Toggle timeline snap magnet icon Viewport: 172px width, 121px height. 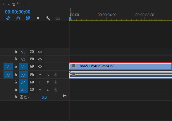coord(18,18)
